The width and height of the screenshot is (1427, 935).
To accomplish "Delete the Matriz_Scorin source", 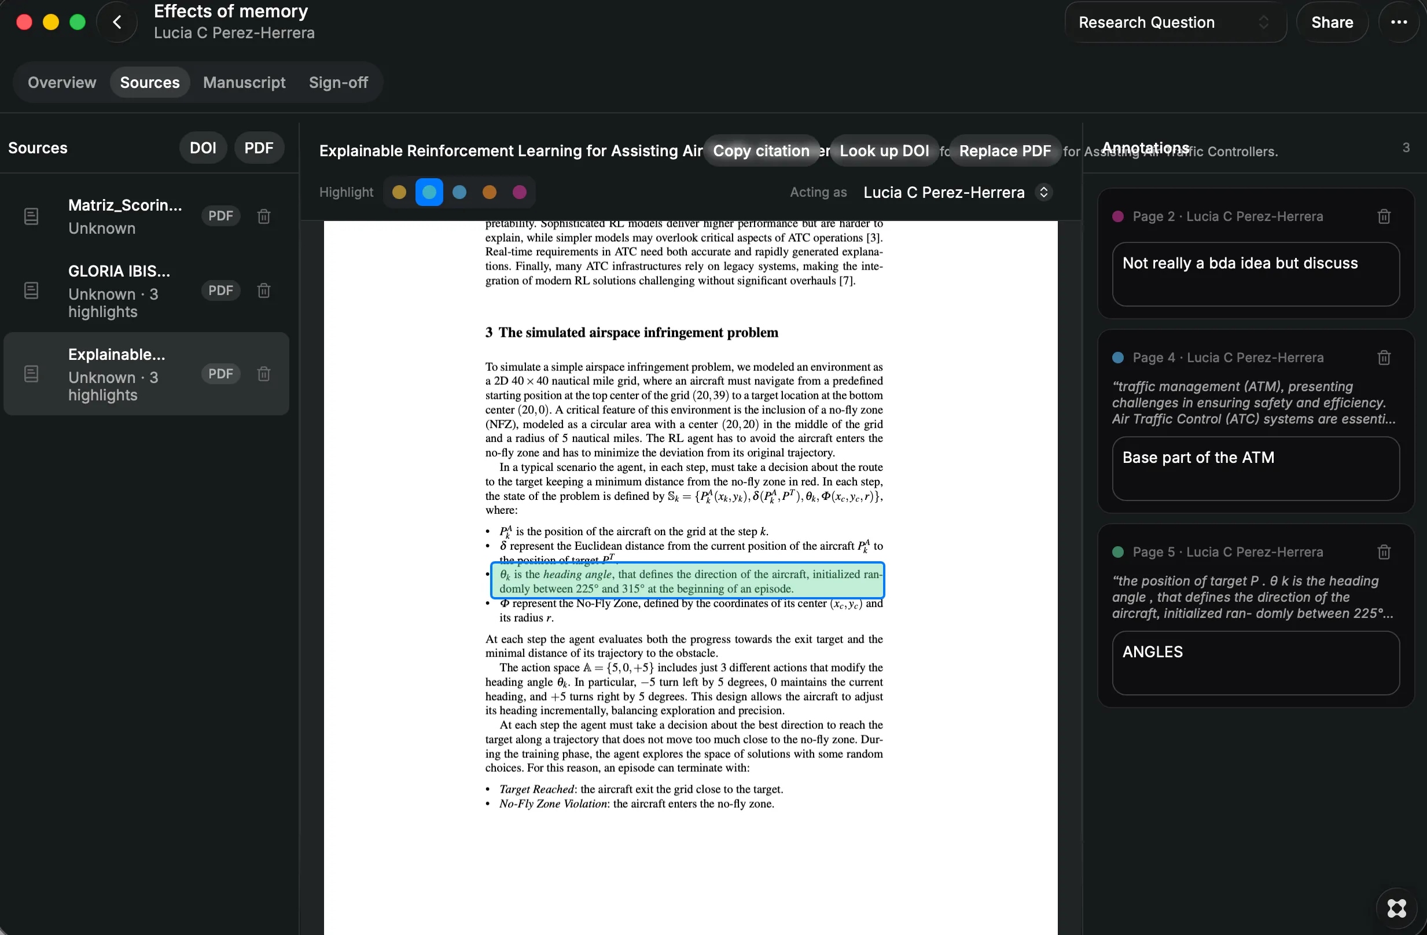I will [264, 216].
